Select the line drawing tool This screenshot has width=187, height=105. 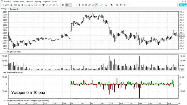click(x=101, y=5)
